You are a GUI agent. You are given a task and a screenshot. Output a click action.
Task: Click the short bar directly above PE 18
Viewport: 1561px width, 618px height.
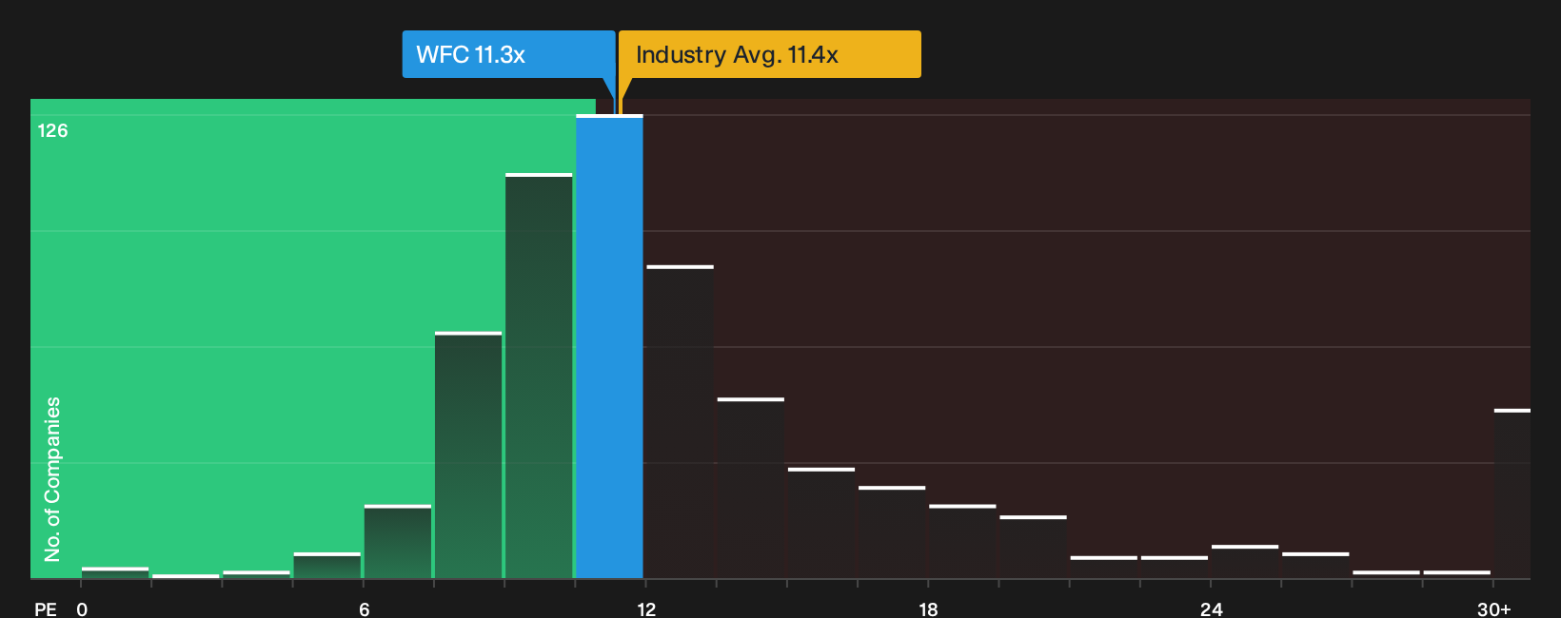(962, 541)
